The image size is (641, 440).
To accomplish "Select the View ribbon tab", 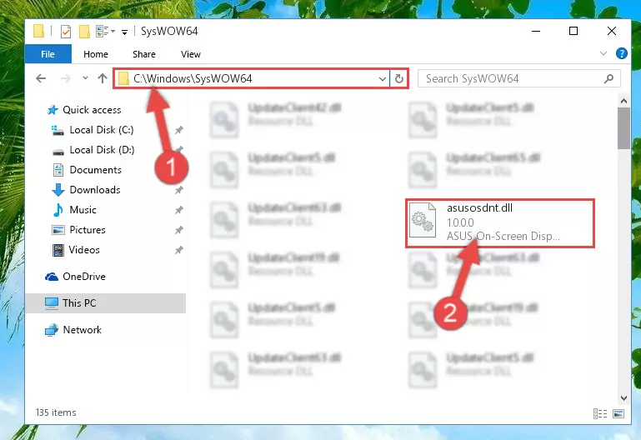I will [x=191, y=54].
